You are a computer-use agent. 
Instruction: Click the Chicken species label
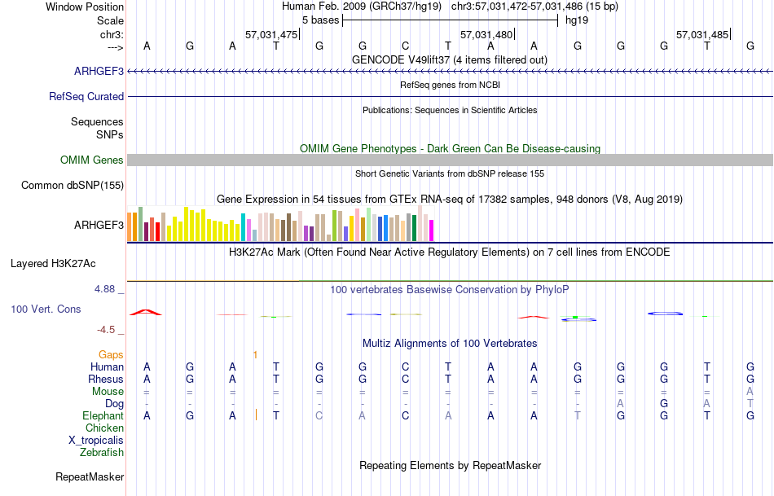(104, 428)
